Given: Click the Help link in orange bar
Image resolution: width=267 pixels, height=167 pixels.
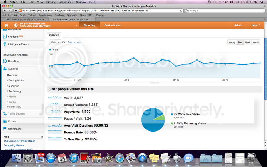Looking at the screenshot, I should [x=256, y=25].
